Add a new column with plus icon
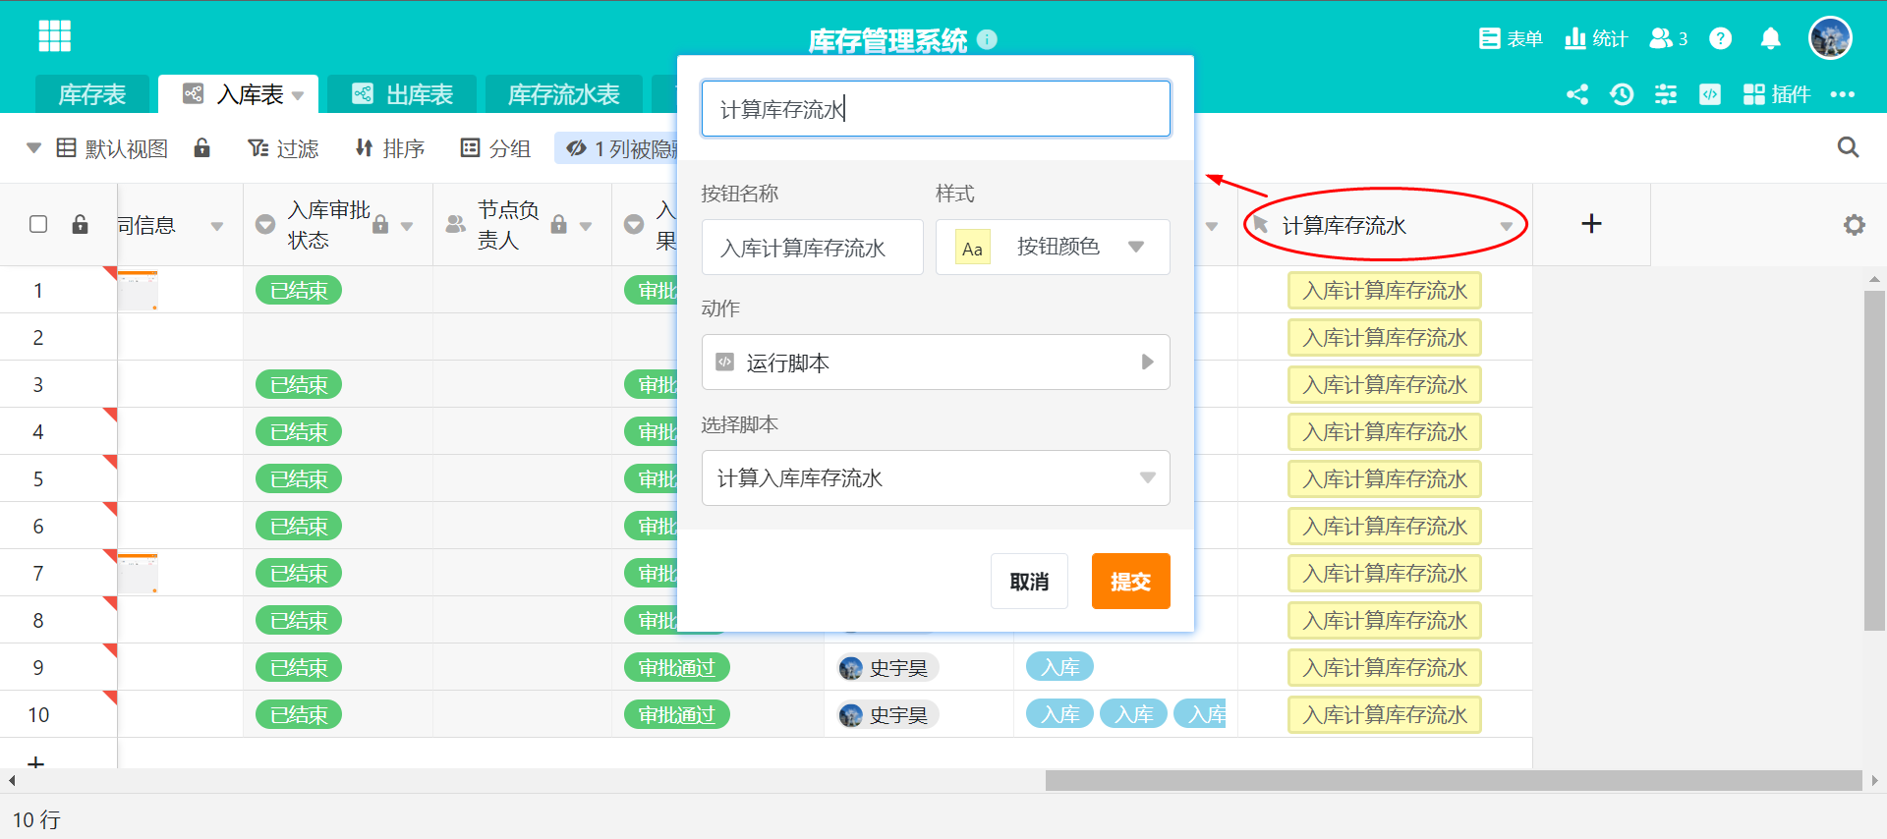This screenshot has height=839, width=1887. click(1591, 224)
